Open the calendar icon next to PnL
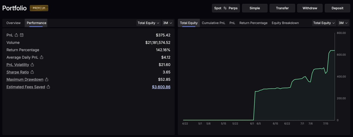353x137 pixels. [21, 35]
